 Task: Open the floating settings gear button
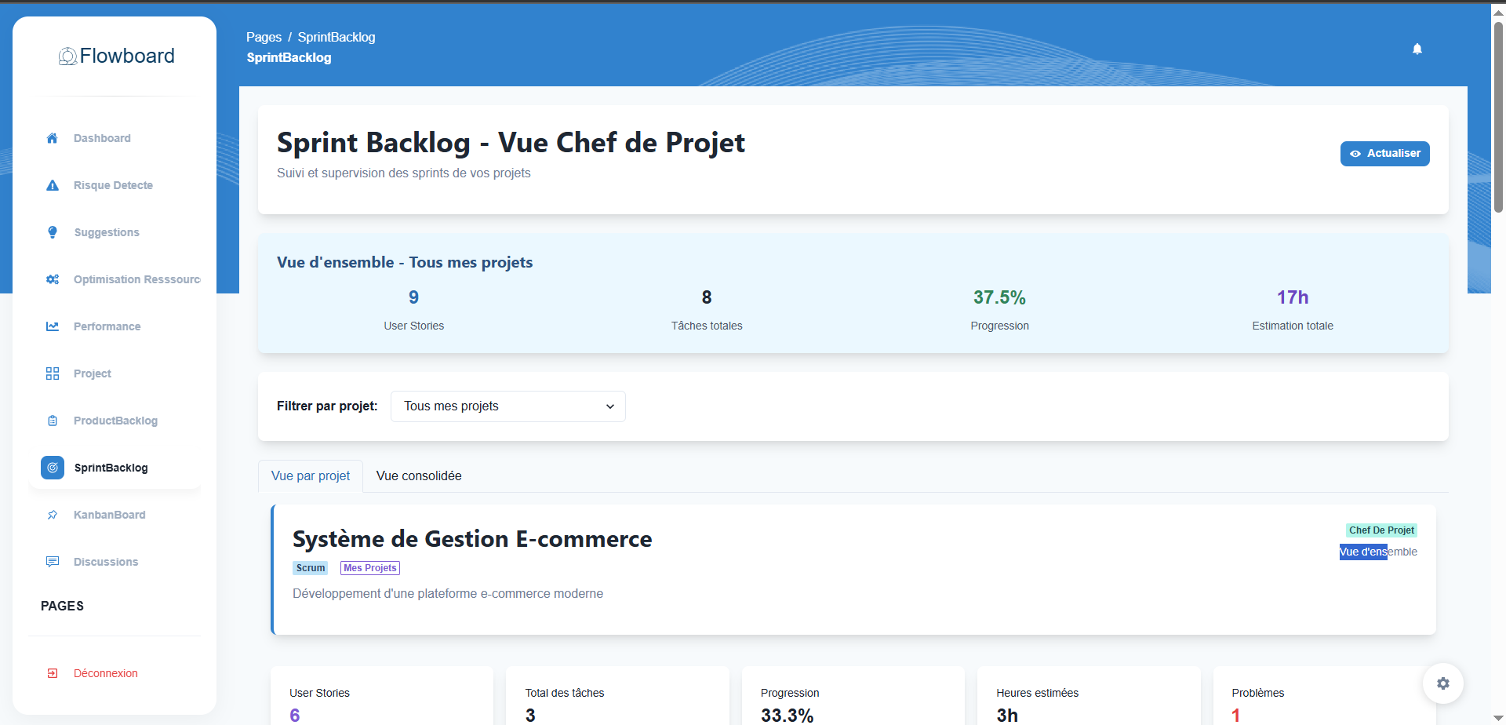[1443, 683]
